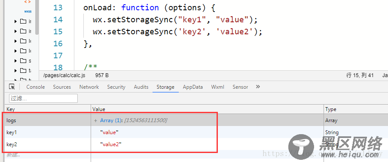Click line number 17 in gutter
Image resolution: width=388 pixels, height=162 pixels.
click(x=58, y=56)
